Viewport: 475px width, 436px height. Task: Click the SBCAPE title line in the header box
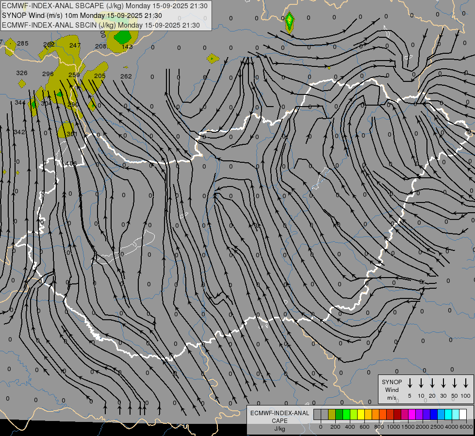(105, 6)
